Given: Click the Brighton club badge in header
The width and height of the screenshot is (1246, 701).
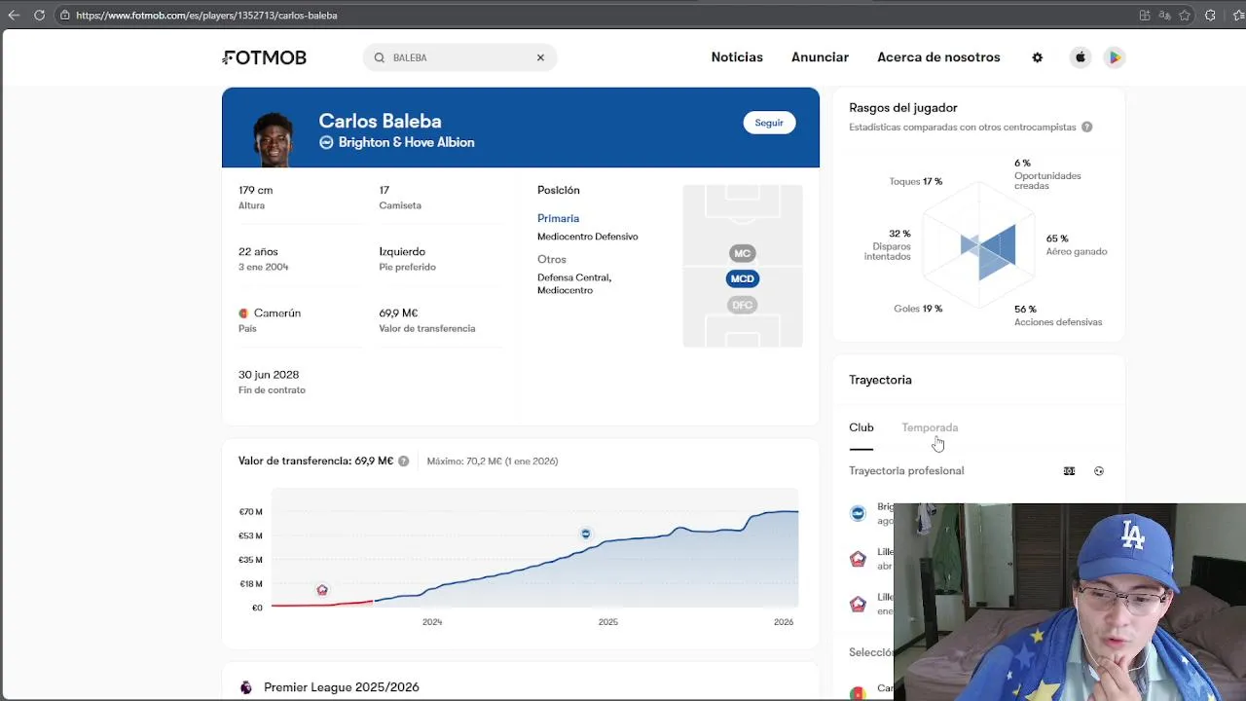Looking at the screenshot, I should 326,142.
